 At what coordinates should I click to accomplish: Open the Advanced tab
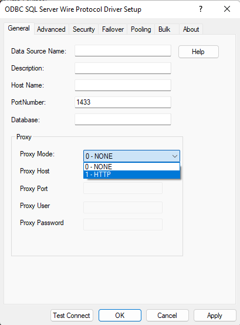pyautogui.click(x=51, y=29)
